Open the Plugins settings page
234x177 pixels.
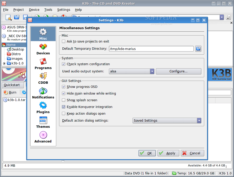(x=43, y=108)
